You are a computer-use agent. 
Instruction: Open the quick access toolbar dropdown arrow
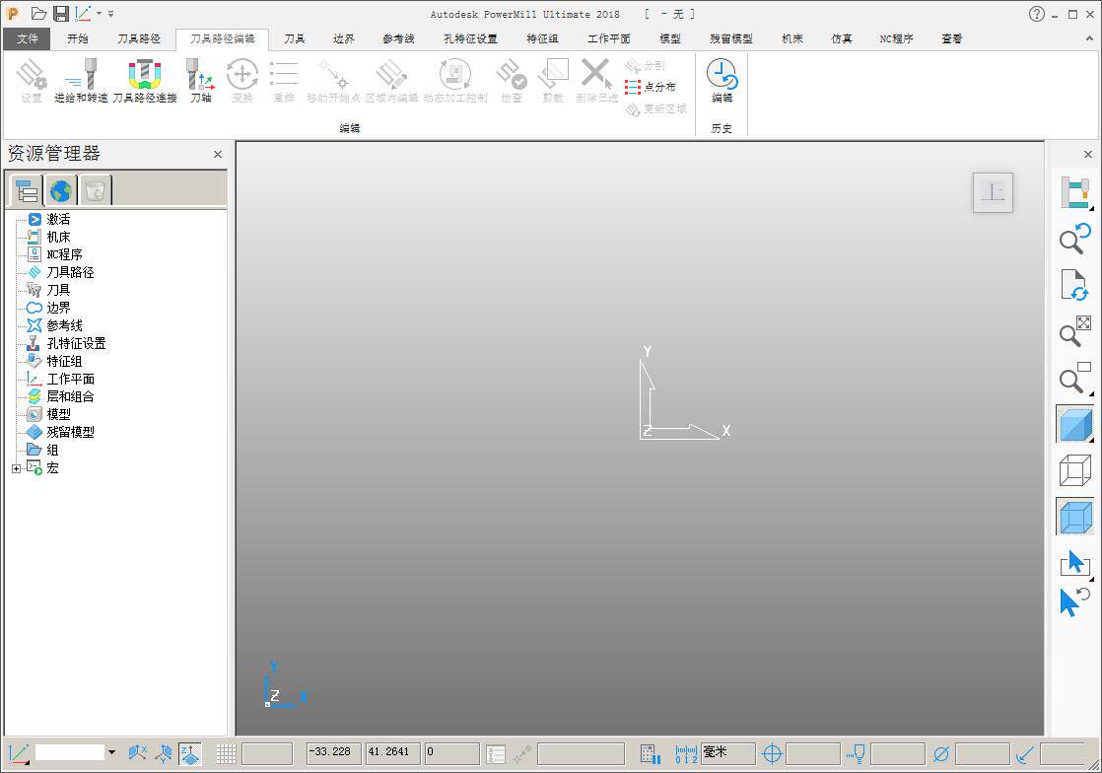click(111, 14)
